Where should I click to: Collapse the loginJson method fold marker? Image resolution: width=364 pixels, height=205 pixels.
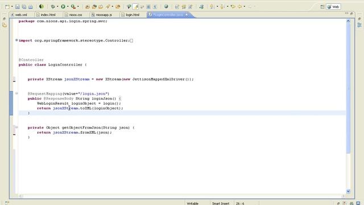pyautogui.click(x=16, y=93)
